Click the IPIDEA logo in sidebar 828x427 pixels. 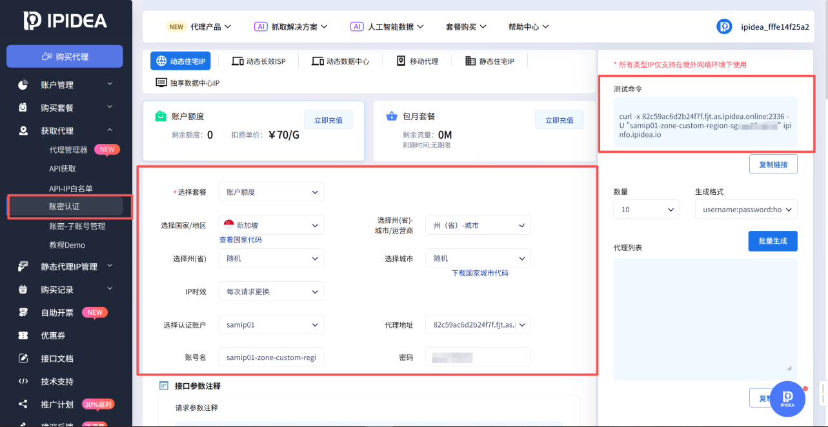click(x=65, y=21)
